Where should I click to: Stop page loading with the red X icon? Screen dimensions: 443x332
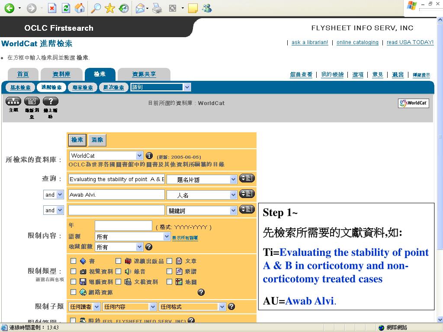(x=52, y=8)
